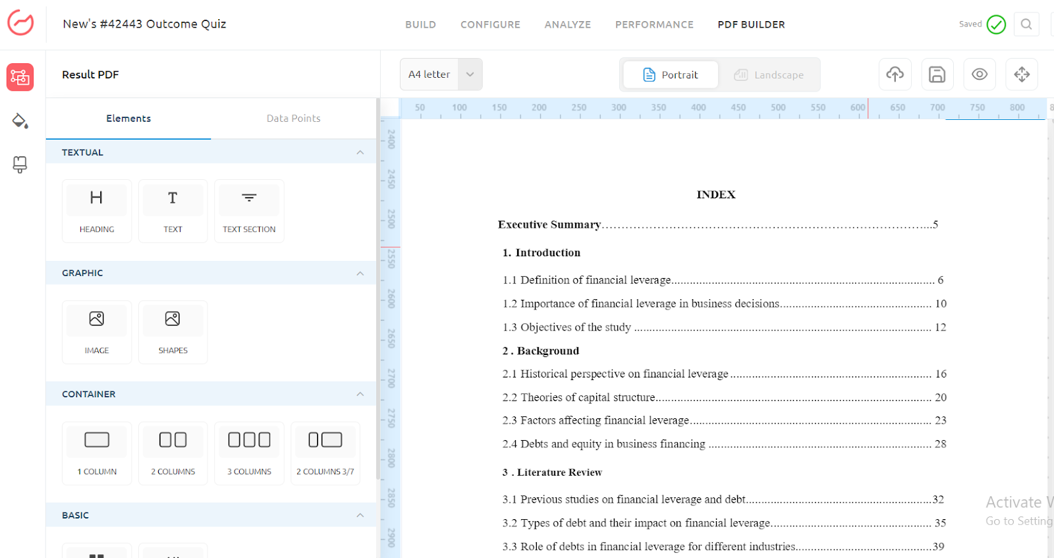Click 2.4 Debts and equity line

coord(724,444)
